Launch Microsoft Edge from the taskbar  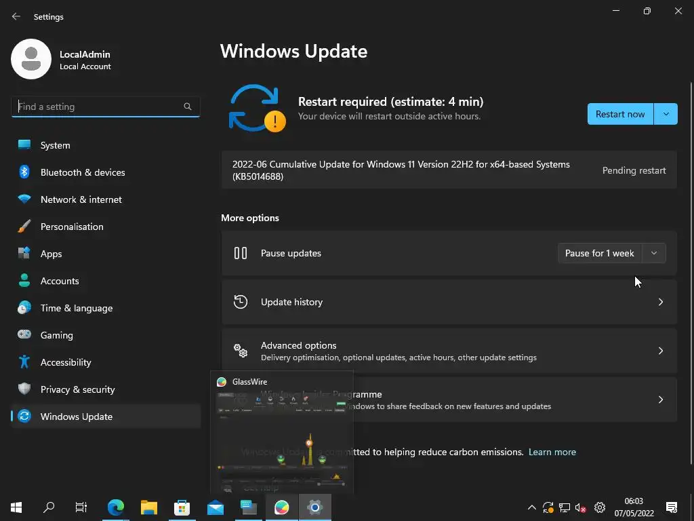point(116,507)
